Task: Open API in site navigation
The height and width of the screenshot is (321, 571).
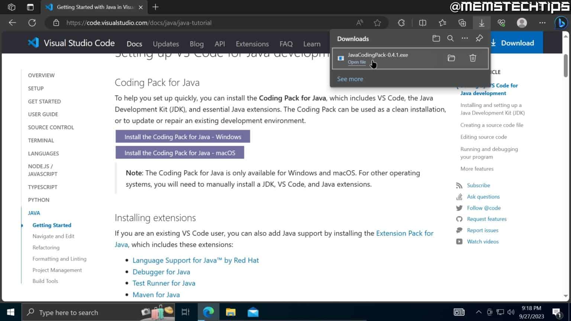Action: (220, 44)
